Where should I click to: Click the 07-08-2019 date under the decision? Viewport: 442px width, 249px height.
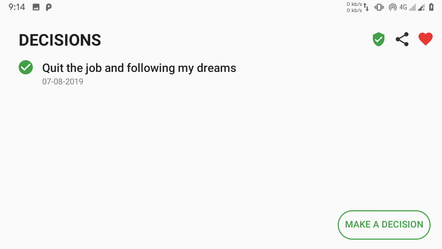tap(63, 82)
